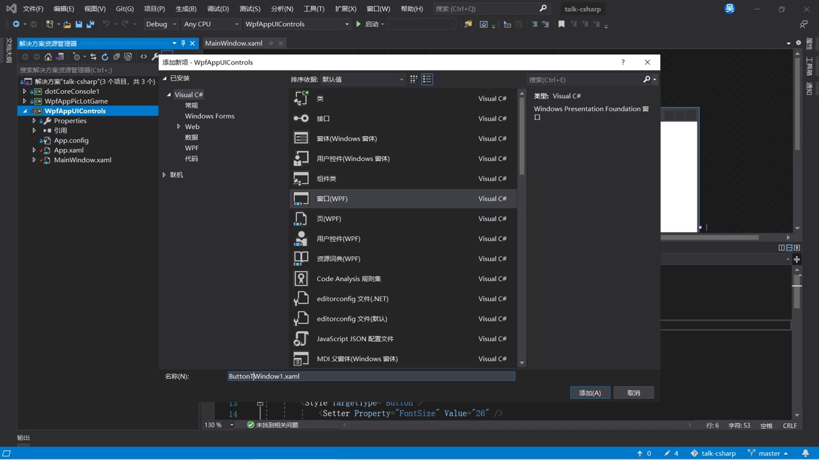Image resolution: width=819 pixels, height=460 pixels.
Task: Select the 组件类 component class icon
Action: tap(301, 179)
